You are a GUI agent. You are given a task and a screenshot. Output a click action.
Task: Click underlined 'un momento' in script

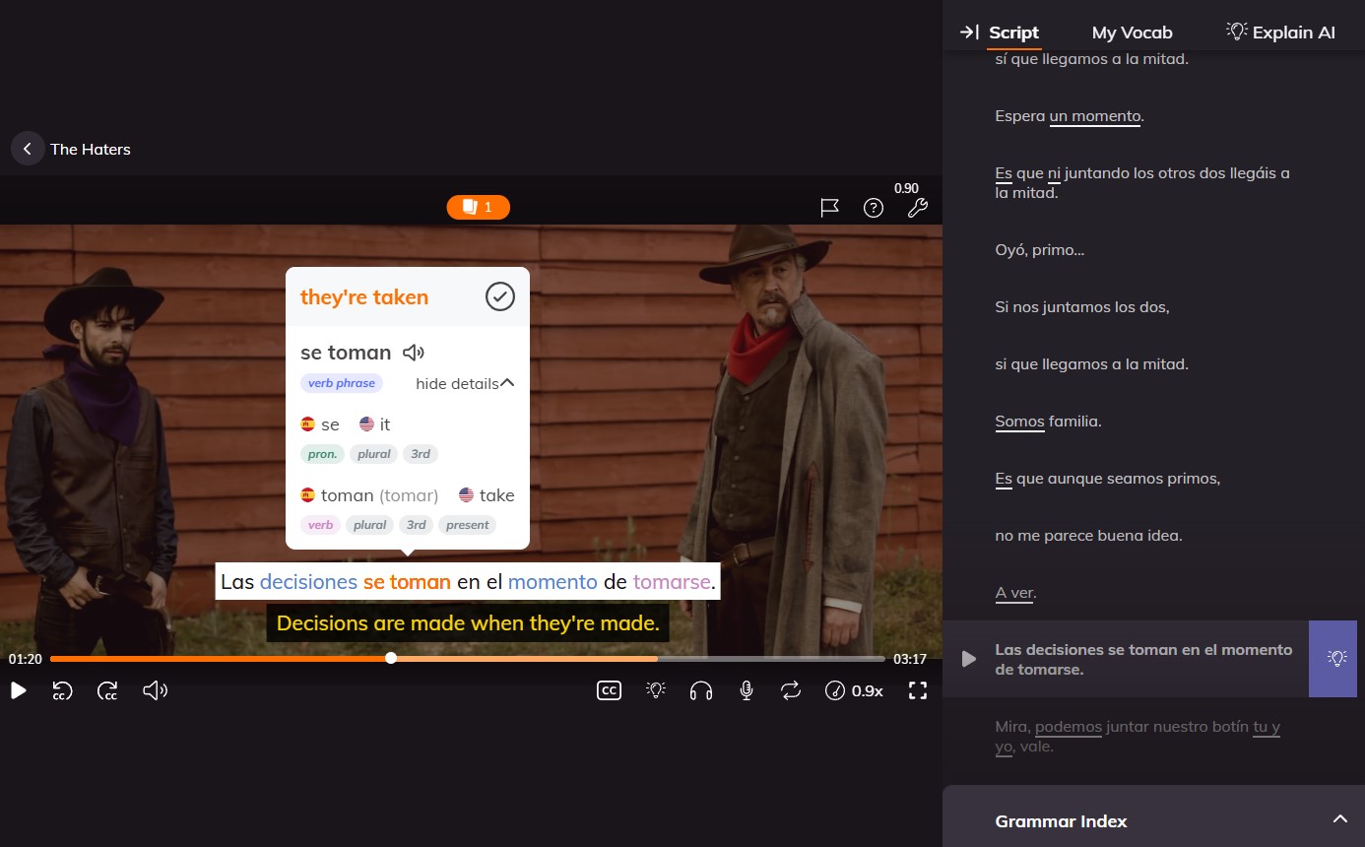click(x=1095, y=116)
